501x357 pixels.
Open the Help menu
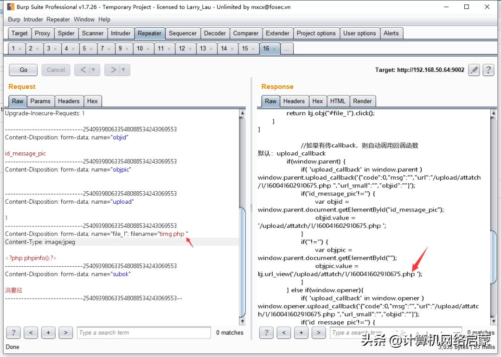click(x=104, y=19)
